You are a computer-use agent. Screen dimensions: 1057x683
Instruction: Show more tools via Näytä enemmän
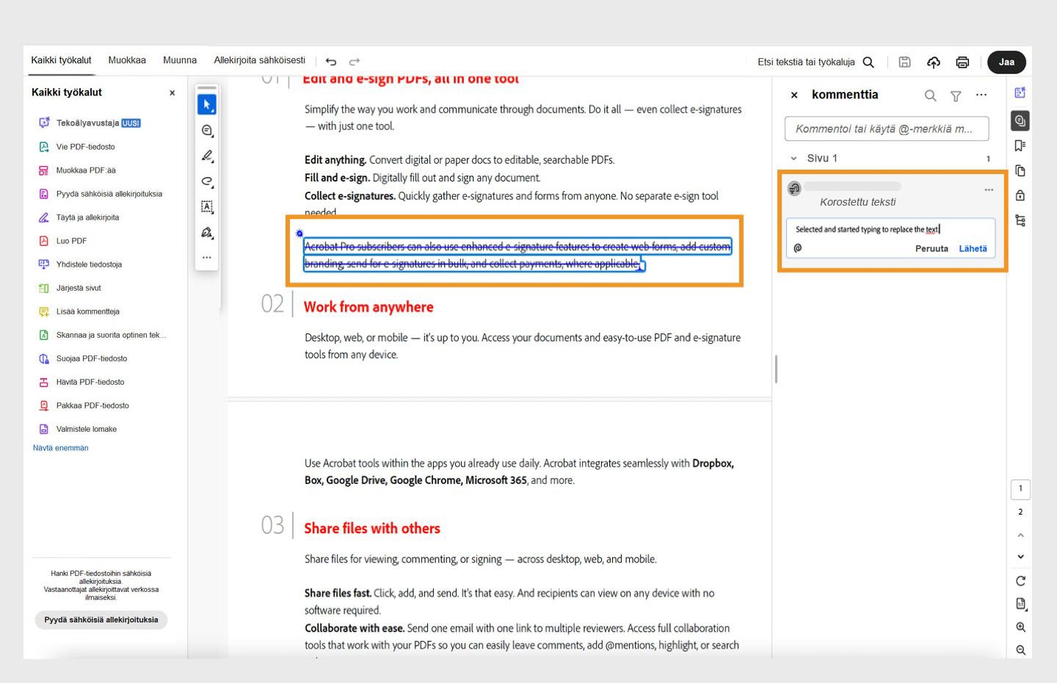61,448
